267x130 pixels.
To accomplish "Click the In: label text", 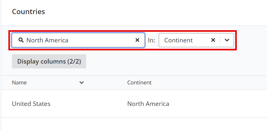I will (x=152, y=40).
